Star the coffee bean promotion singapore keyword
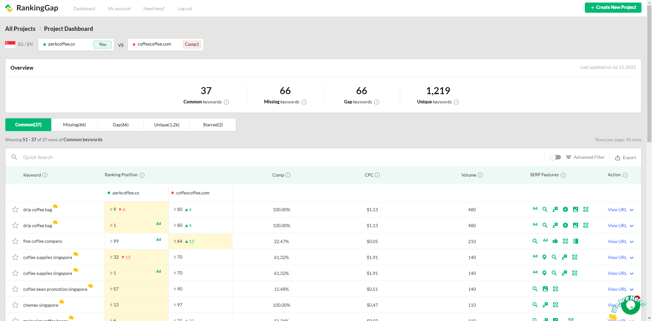Screen dimensions: 652x321 click(15, 289)
